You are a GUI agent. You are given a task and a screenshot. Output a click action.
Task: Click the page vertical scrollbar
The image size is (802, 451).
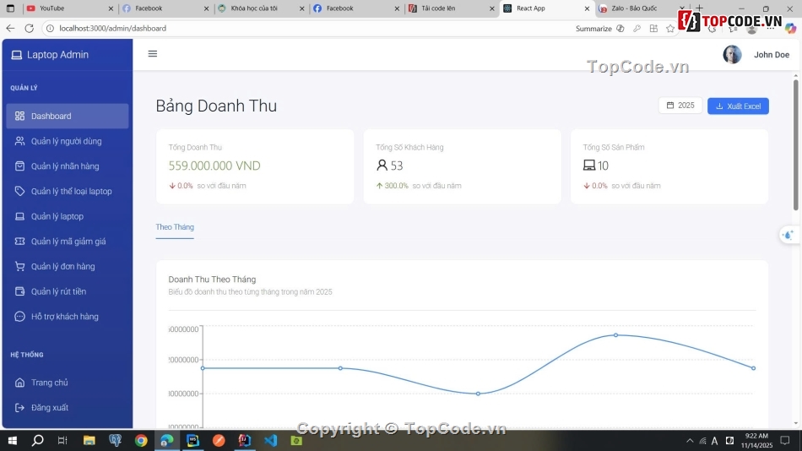point(795,144)
